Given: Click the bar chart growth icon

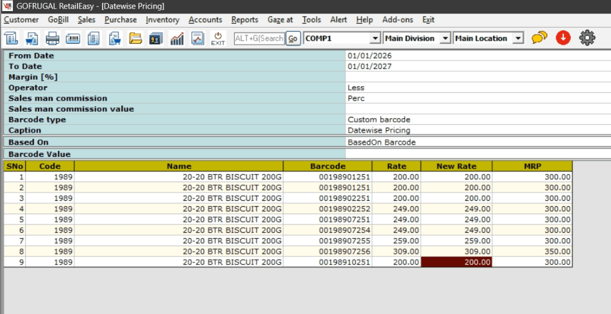Looking at the screenshot, I should pyautogui.click(x=177, y=38).
